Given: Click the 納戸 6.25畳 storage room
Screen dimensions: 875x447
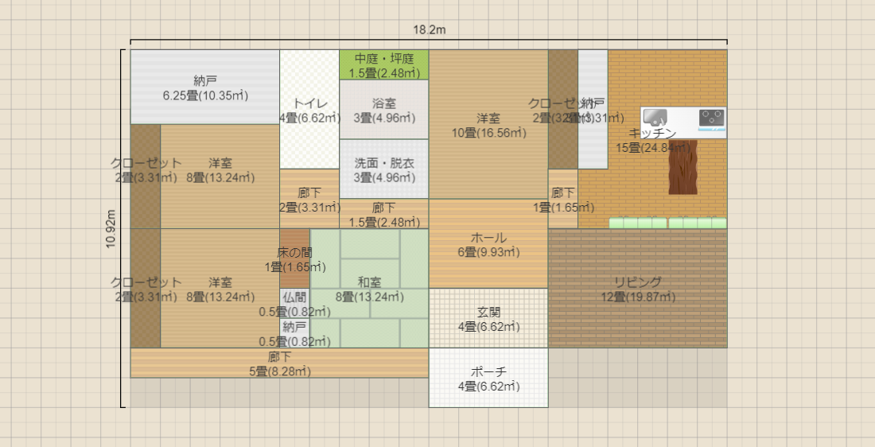Looking at the screenshot, I should click(x=205, y=87).
